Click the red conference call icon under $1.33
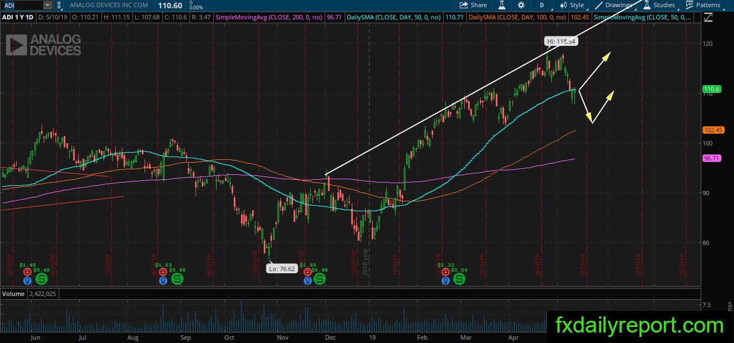 tap(445, 272)
